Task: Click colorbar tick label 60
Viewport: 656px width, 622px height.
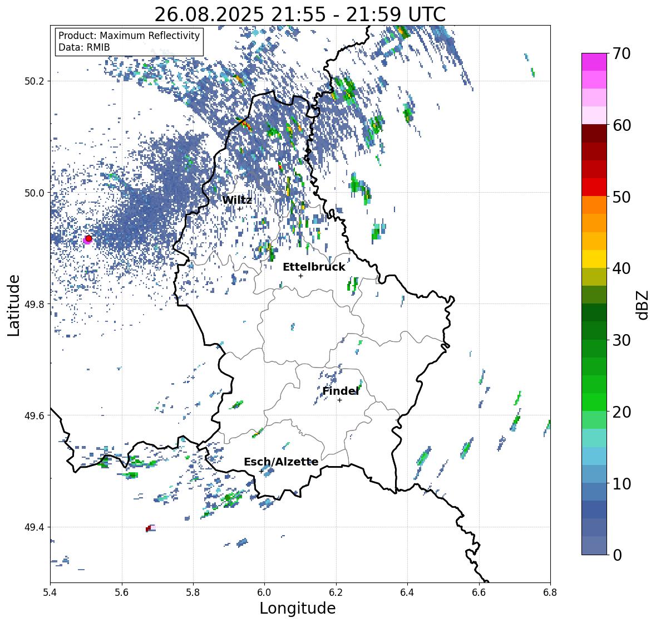Action: 622,125
